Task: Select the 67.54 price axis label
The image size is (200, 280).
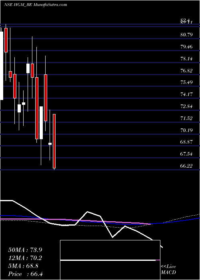Action: 186,154
